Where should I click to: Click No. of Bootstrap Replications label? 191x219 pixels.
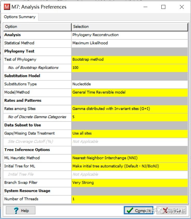point(33,68)
